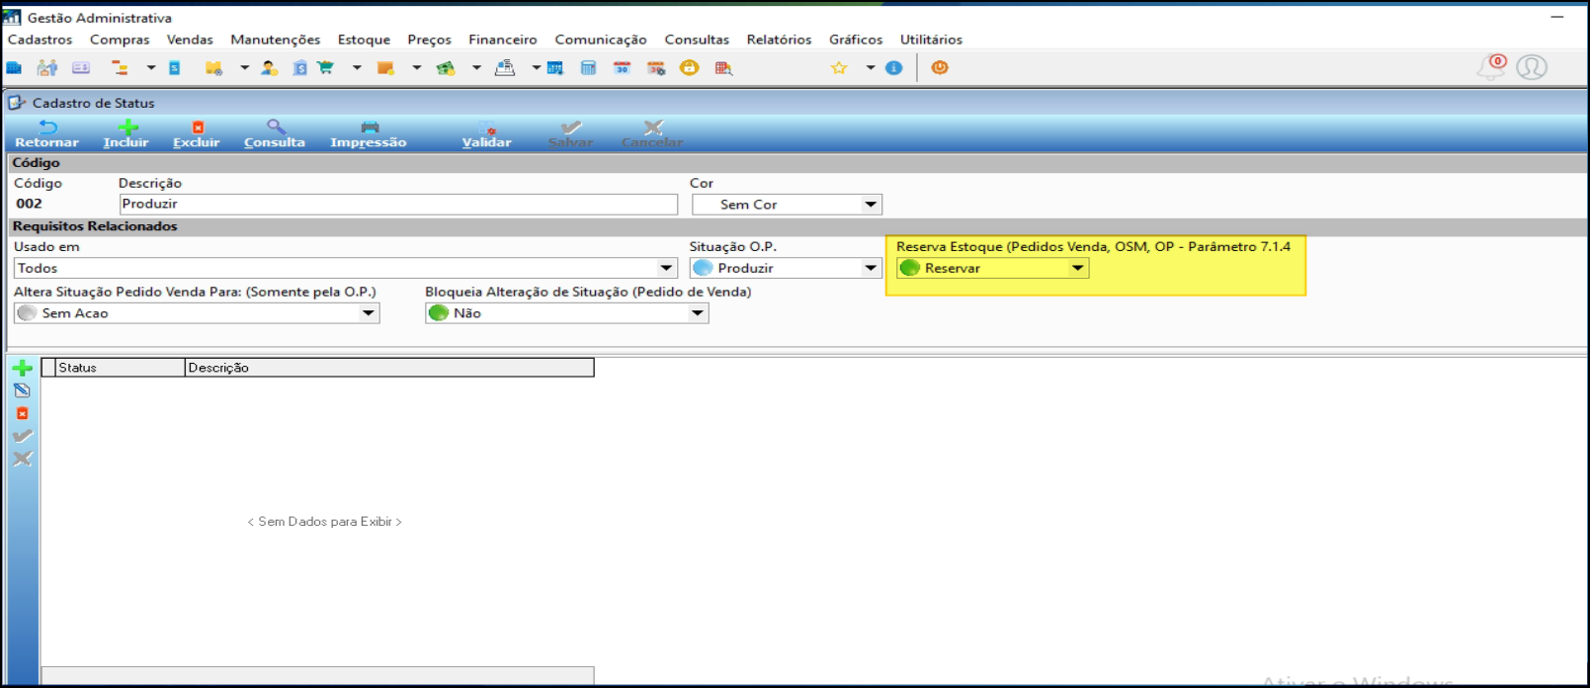Open the Reserva Estoque Reservar dropdown
Screen dimensions: 1590x688
[1078, 268]
